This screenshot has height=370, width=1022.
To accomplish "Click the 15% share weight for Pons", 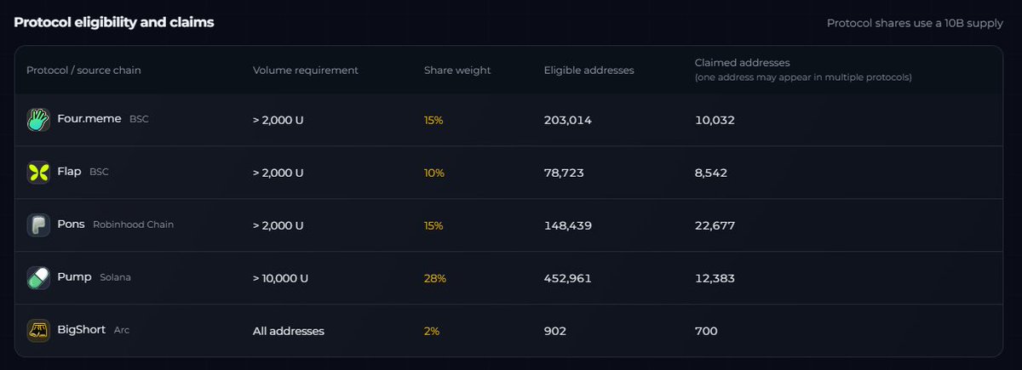I will [433, 225].
